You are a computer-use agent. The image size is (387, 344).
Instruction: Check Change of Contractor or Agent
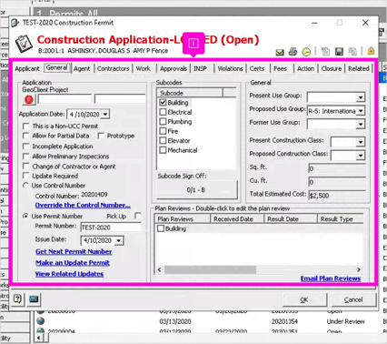(x=26, y=167)
